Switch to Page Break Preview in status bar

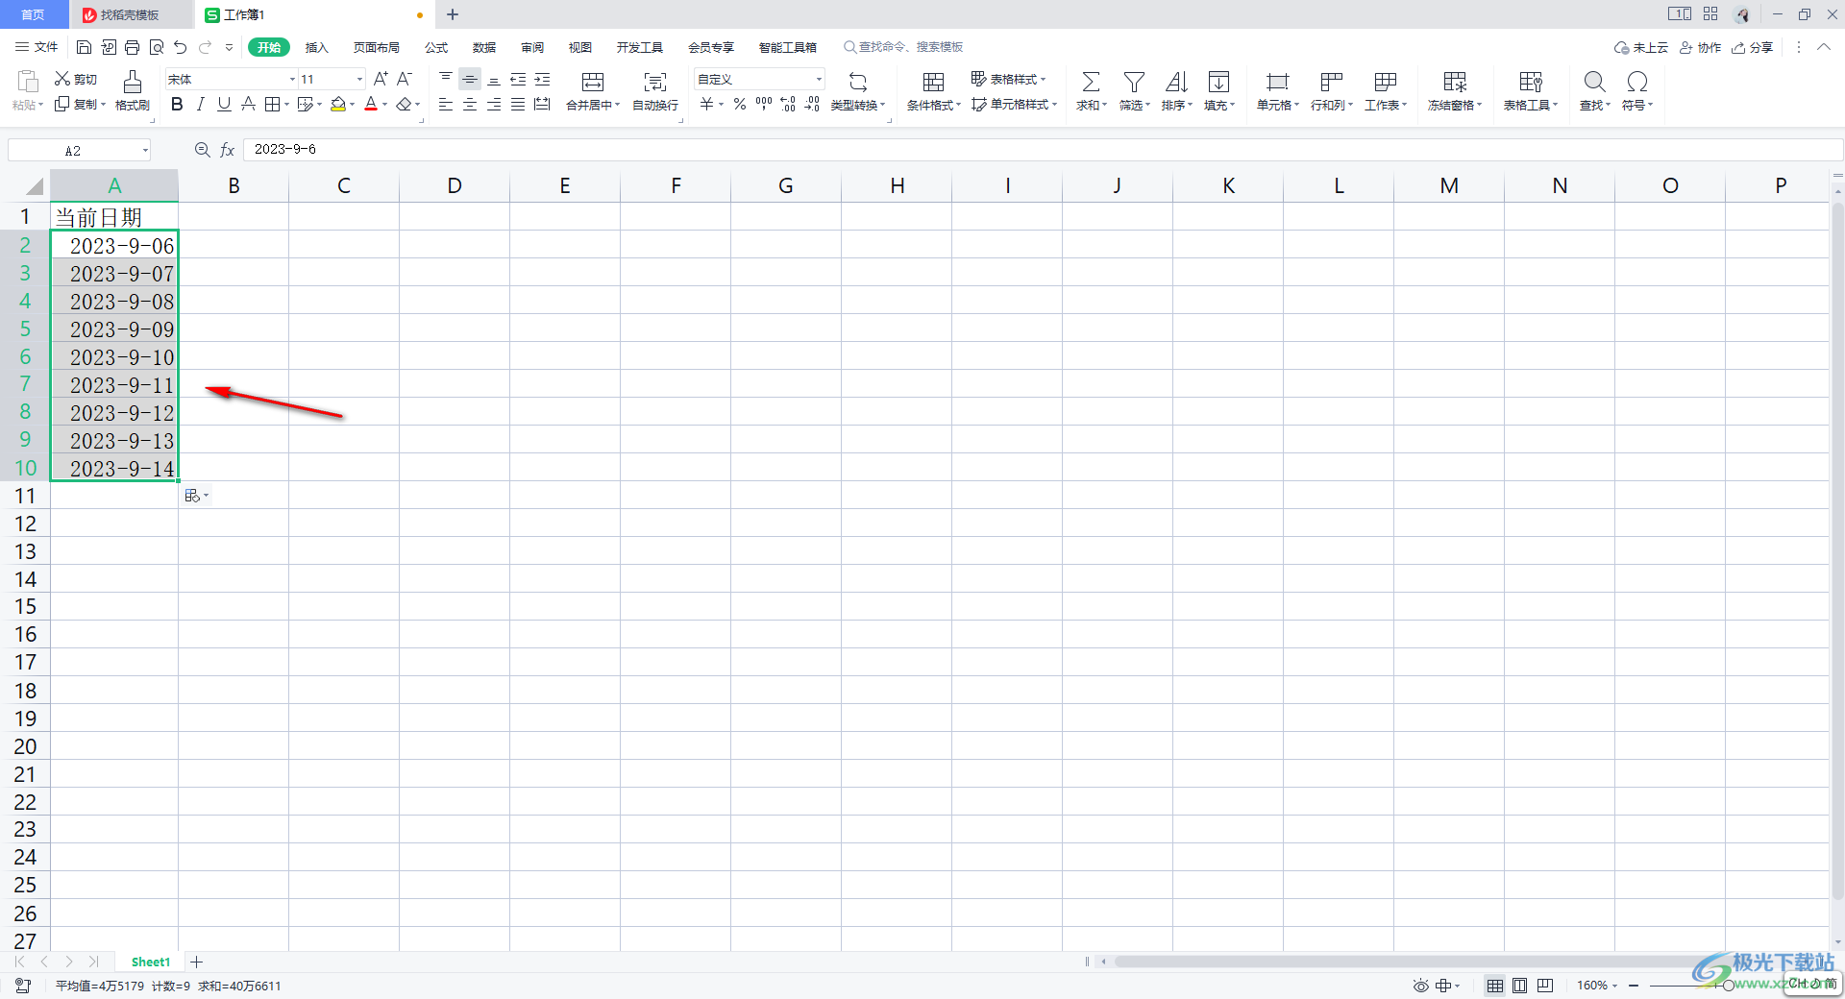coord(1545,986)
